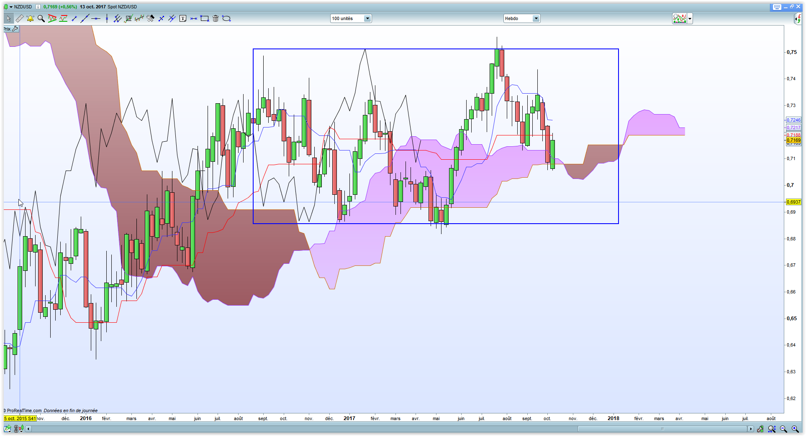This screenshot has height=436, width=806.
Task: Select the Fibonacci retracement tool
Action: click(x=128, y=18)
